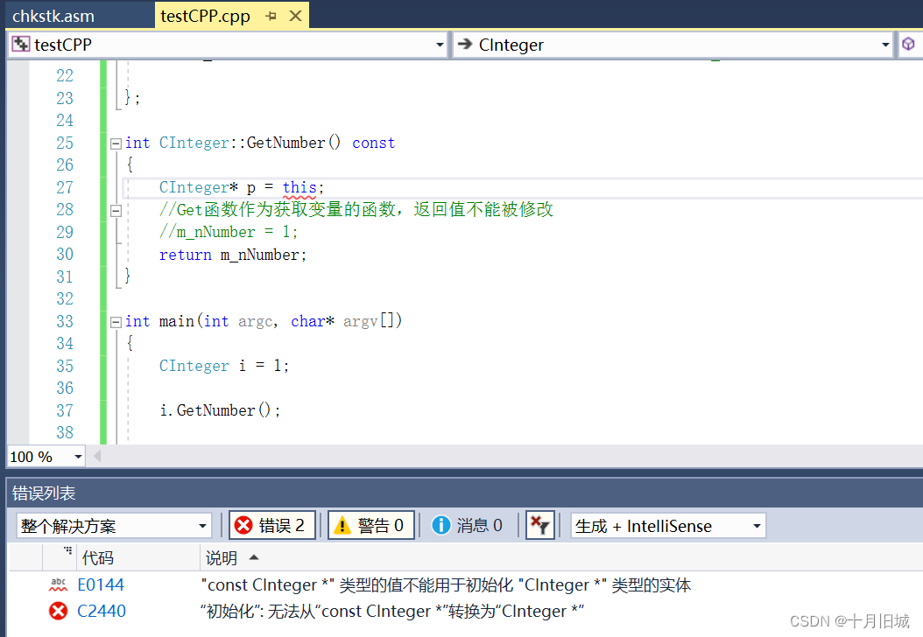Viewport: 923px width, 637px height.
Task: Click the underlined 'this' keyword on line 27
Action: (x=299, y=187)
